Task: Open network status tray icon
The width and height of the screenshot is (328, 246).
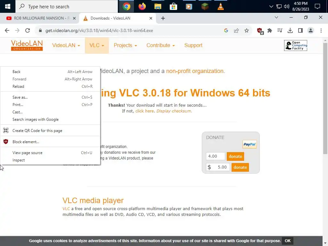Action: pyautogui.click(x=279, y=6)
